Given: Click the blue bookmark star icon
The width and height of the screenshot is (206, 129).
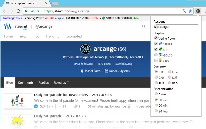Looking at the screenshot, I should (190, 11).
